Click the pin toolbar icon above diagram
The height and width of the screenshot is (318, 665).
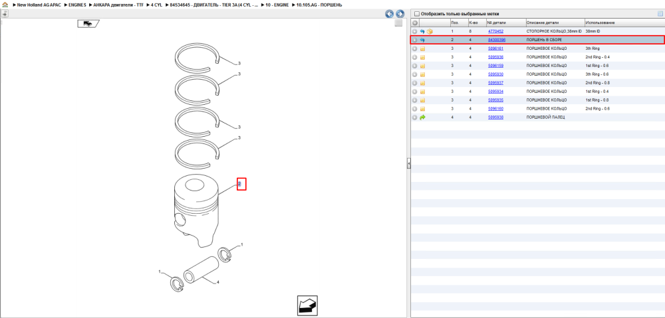pyautogui.click(x=5, y=13)
